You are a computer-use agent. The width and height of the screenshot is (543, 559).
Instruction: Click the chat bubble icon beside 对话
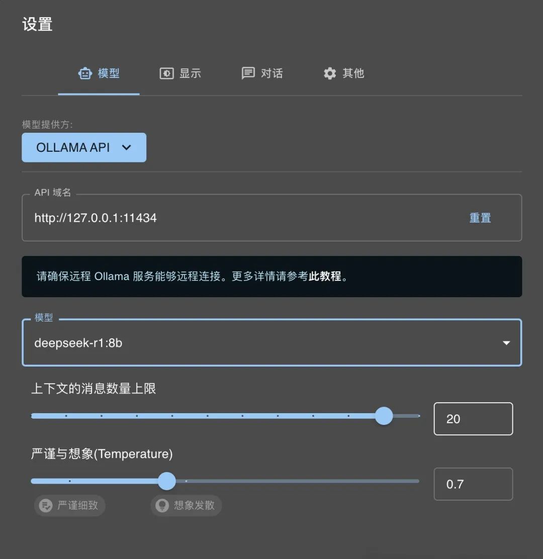(x=248, y=73)
